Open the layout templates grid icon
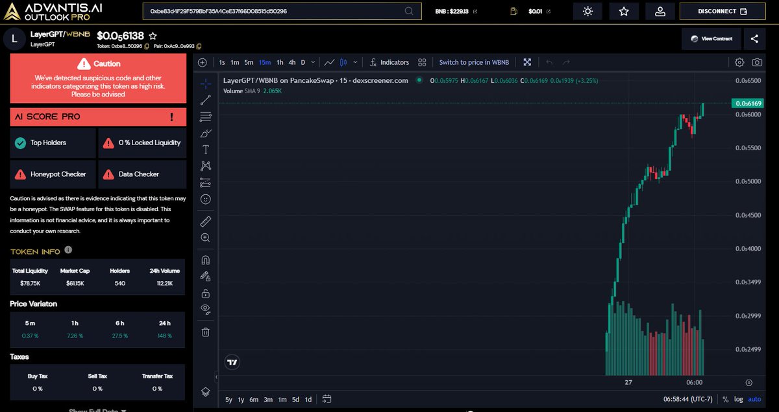Screen dimensions: 779x412 (x=422, y=62)
